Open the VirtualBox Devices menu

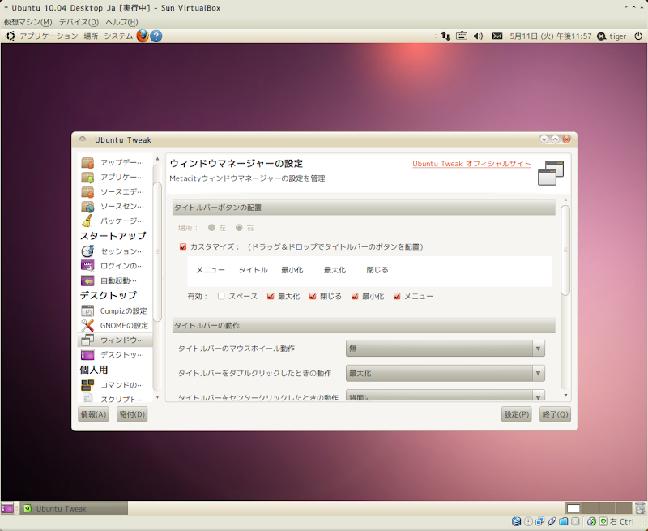click(x=79, y=22)
